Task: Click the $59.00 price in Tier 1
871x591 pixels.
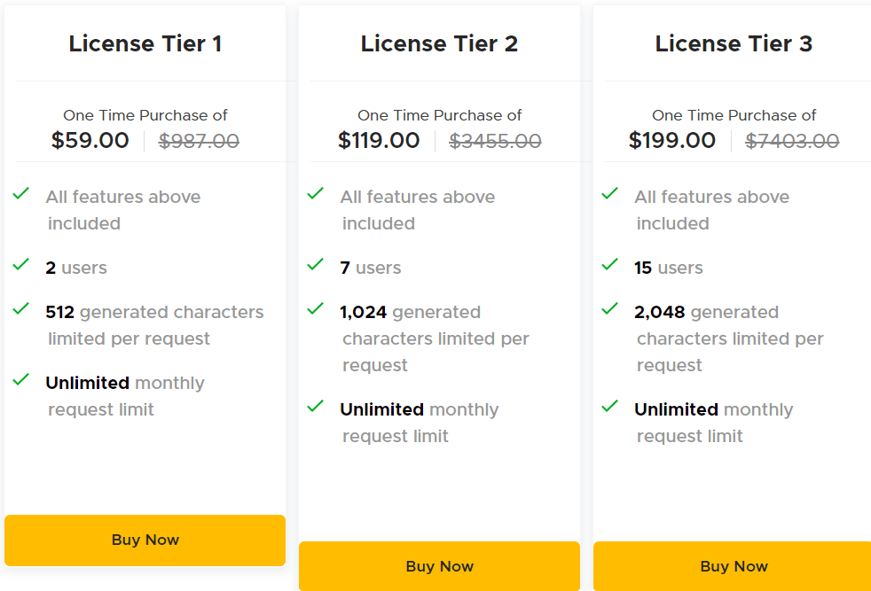Action: (x=90, y=140)
